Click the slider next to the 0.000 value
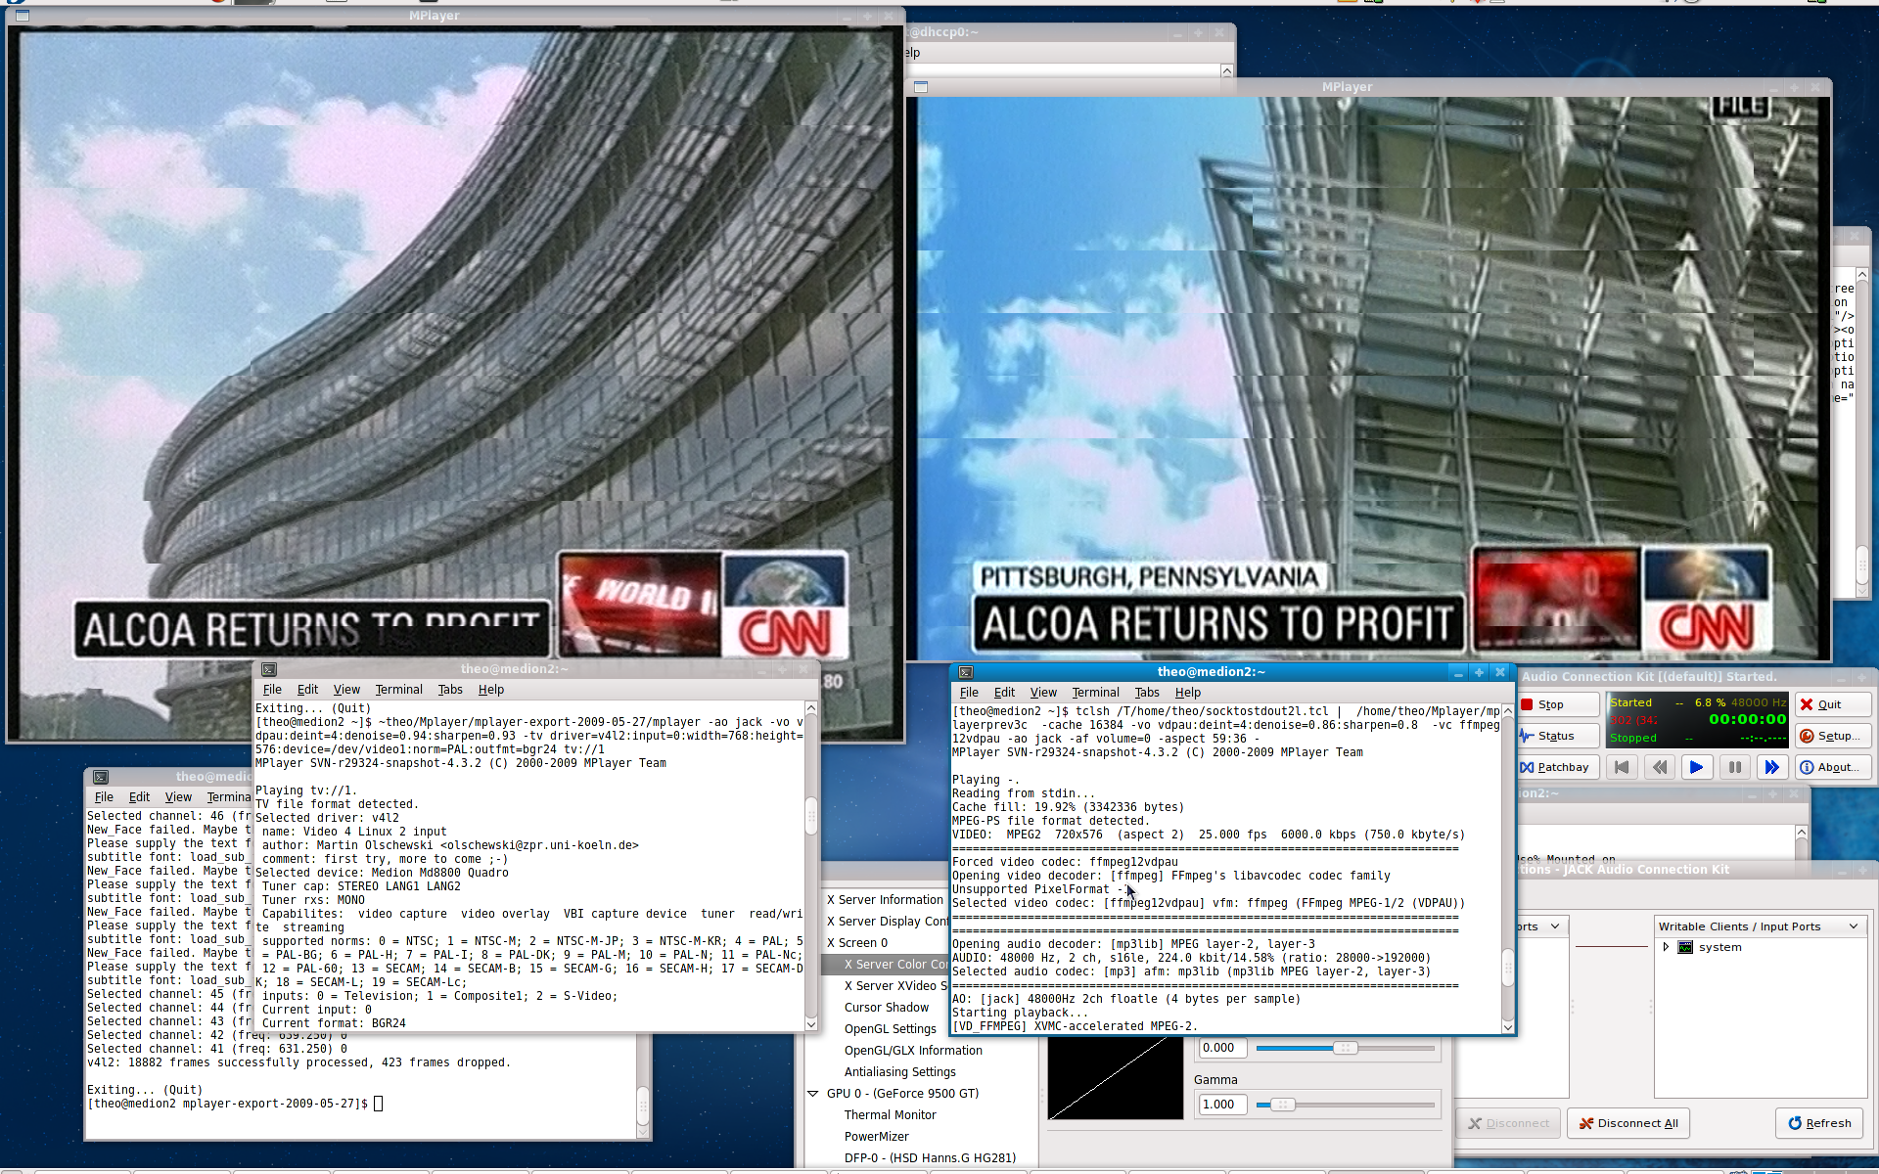The width and height of the screenshot is (1879, 1174). pyautogui.click(x=1346, y=1048)
